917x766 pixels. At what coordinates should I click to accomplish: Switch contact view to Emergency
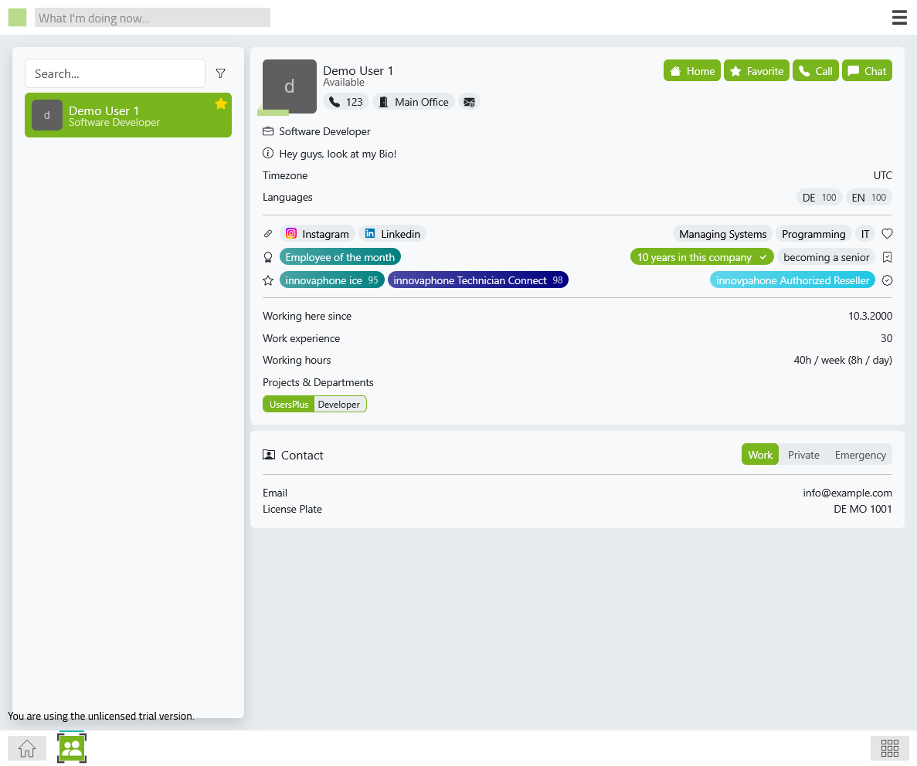point(860,455)
